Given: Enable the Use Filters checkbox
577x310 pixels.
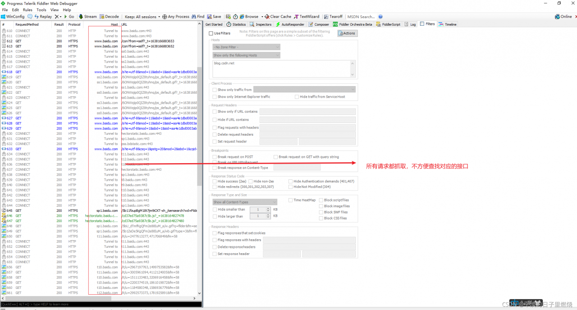Looking at the screenshot, I should (211, 33).
